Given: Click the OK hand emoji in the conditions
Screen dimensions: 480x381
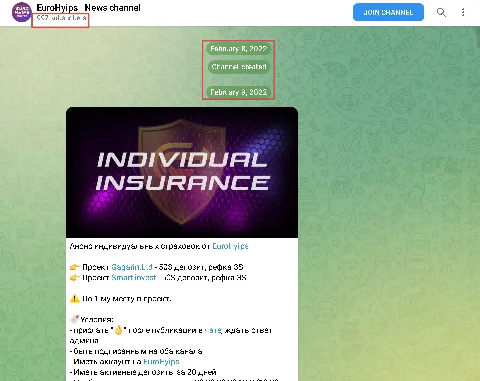Looking at the screenshot, I should 118,330.
